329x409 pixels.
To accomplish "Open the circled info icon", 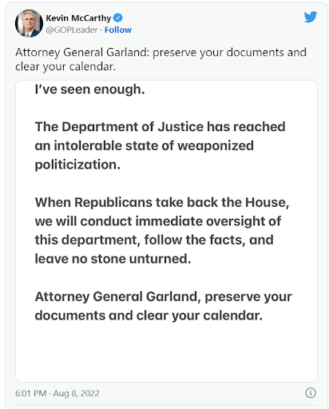I will (311, 393).
